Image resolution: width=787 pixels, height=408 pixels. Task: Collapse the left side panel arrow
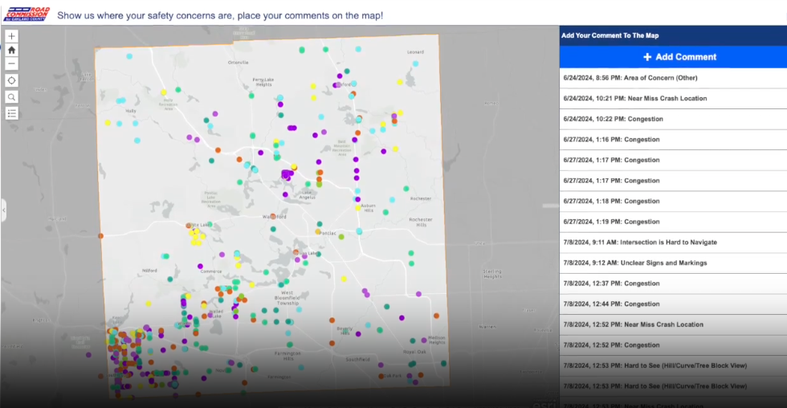pos(3,210)
